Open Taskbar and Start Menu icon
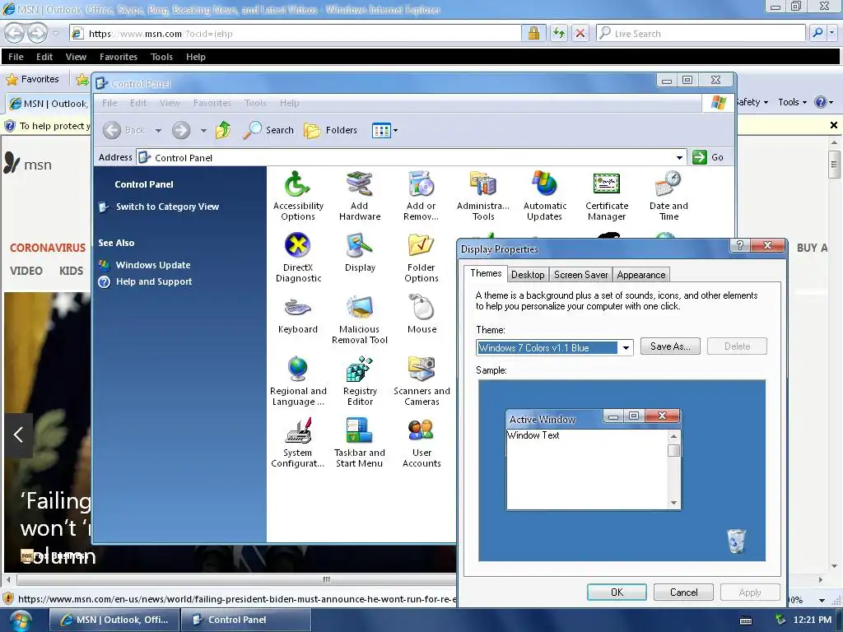Viewport: 843px width, 632px height. (x=360, y=443)
